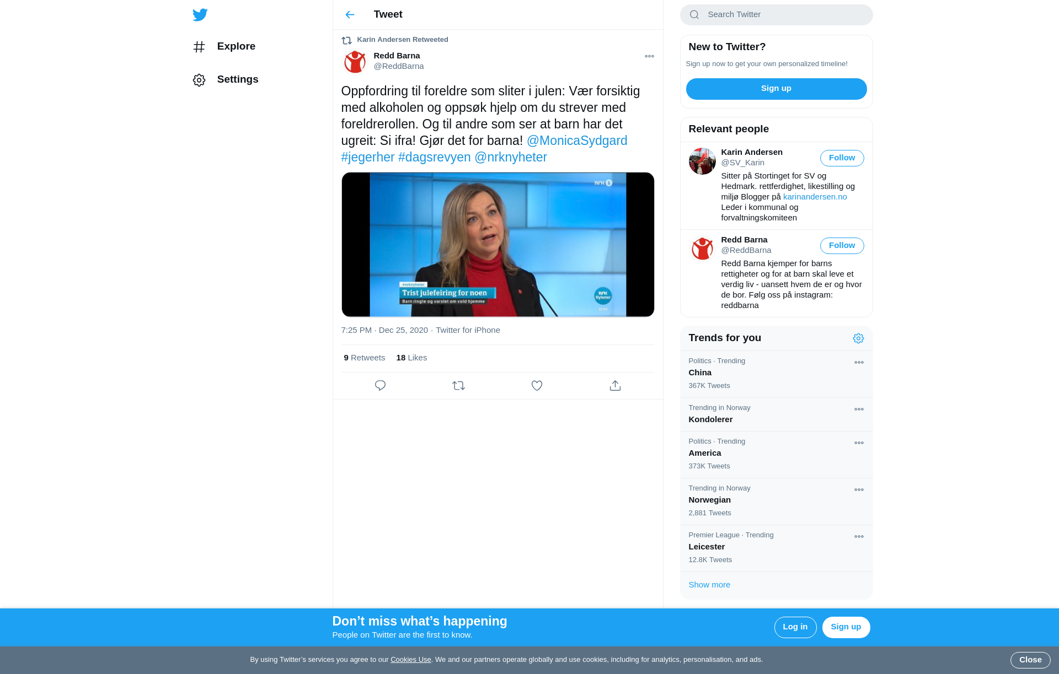Click Sign up on the bottom banner
The width and height of the screenshot is (1059, 674).
click(x=846, y=627)
